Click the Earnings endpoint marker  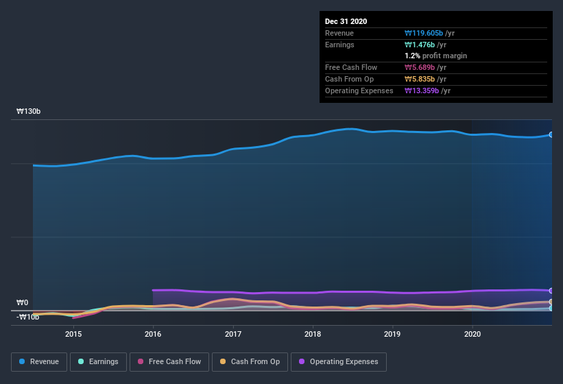[x=551, y=308]
